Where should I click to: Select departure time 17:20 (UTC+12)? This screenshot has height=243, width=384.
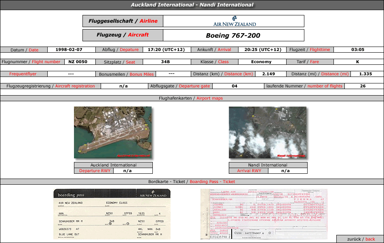coord(166,49)
